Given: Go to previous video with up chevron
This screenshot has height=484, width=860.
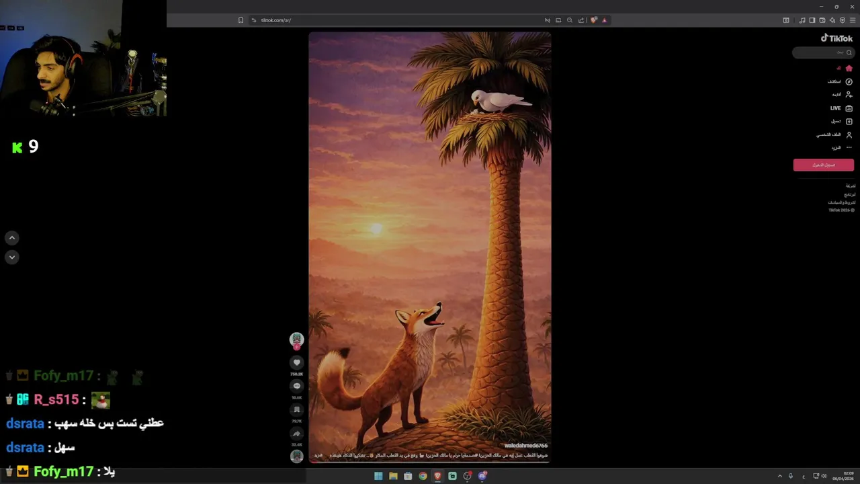Looking at the screenshot, I should coord(11,238).
